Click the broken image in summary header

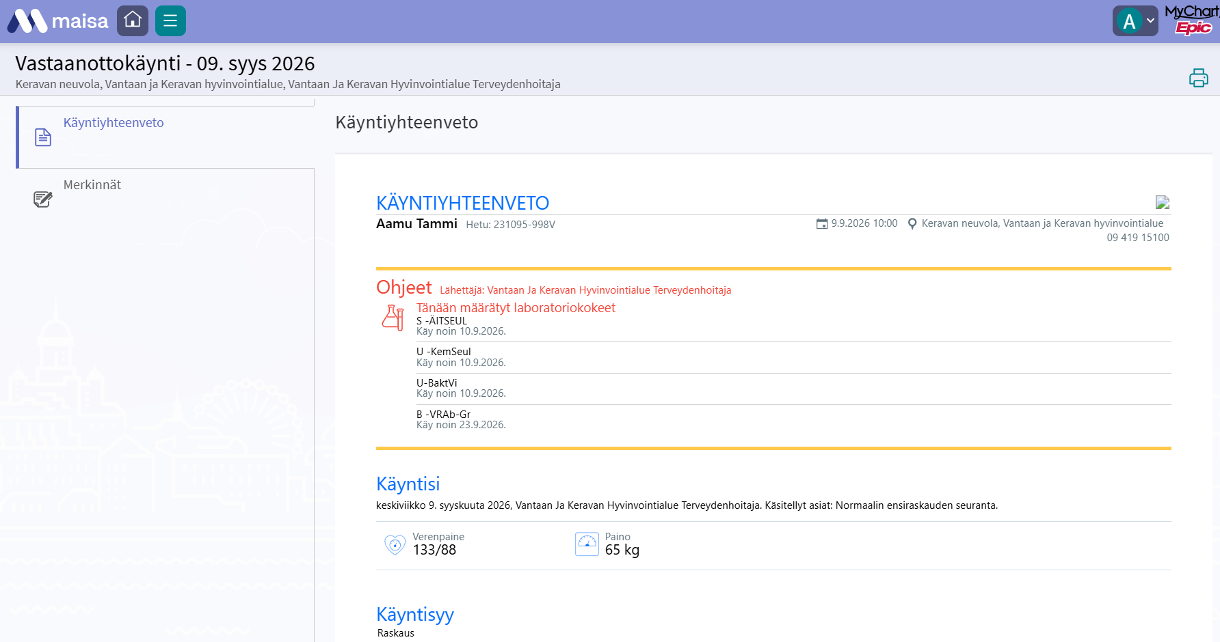[1163, 202]
